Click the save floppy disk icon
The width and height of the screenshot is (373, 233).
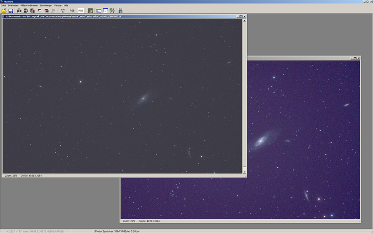point(10,10)
